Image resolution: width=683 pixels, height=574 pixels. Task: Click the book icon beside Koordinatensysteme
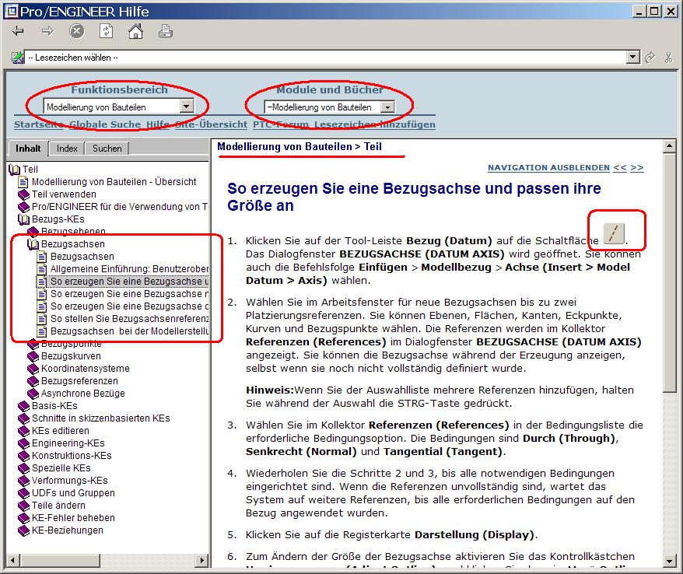tap(33, 369)
